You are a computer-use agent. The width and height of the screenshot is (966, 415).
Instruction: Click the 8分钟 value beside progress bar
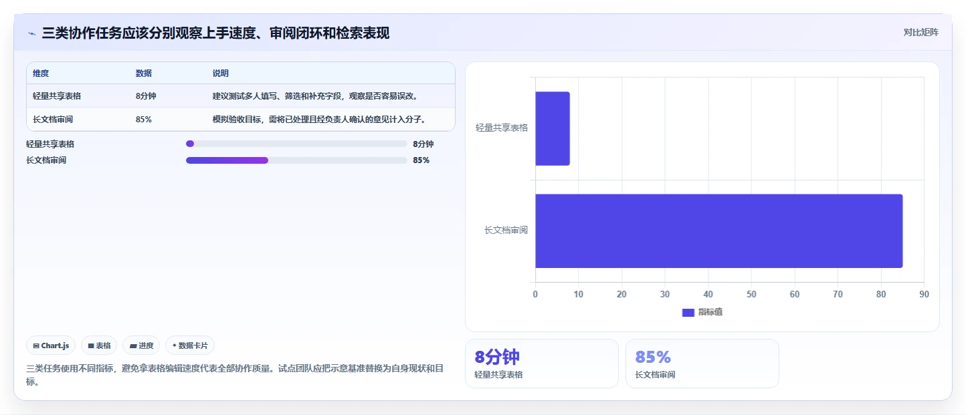[x=423, y=144]
